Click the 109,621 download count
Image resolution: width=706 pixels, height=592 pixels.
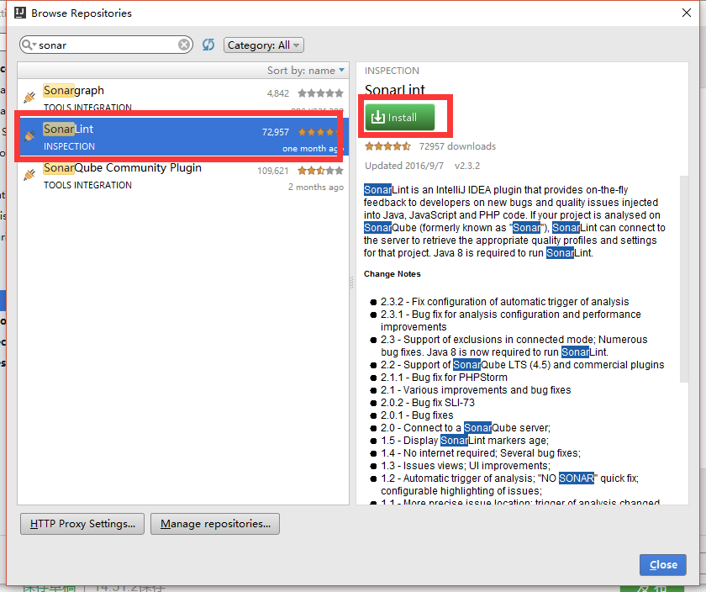[273, 172]
